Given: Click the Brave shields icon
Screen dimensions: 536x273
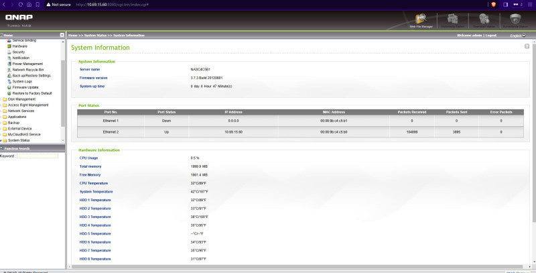Looking at the screenshot, I should (x=494, y=5).
